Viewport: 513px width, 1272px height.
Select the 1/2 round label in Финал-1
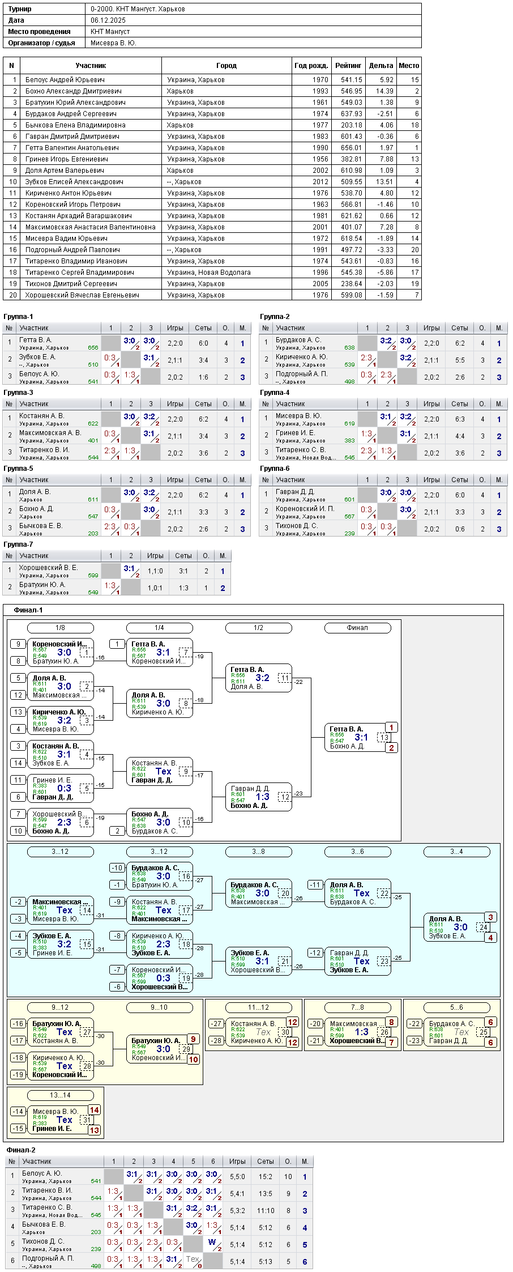[x=258, y=628]
